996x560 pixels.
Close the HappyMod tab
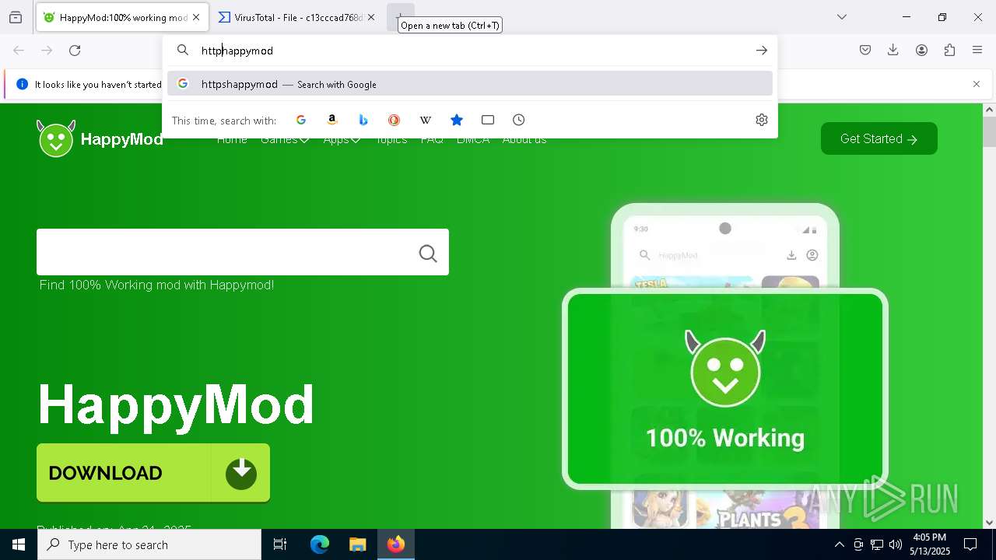pos(196,17)
